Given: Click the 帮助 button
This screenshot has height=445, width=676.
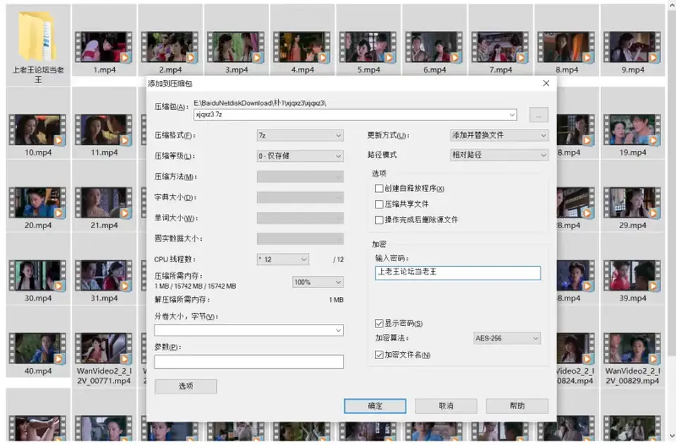Looking at the screenshot, I should [x=517, y=406].
